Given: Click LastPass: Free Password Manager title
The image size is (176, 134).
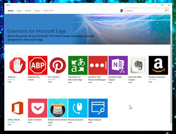Looking at the screenshot, I should click(97, 78).
